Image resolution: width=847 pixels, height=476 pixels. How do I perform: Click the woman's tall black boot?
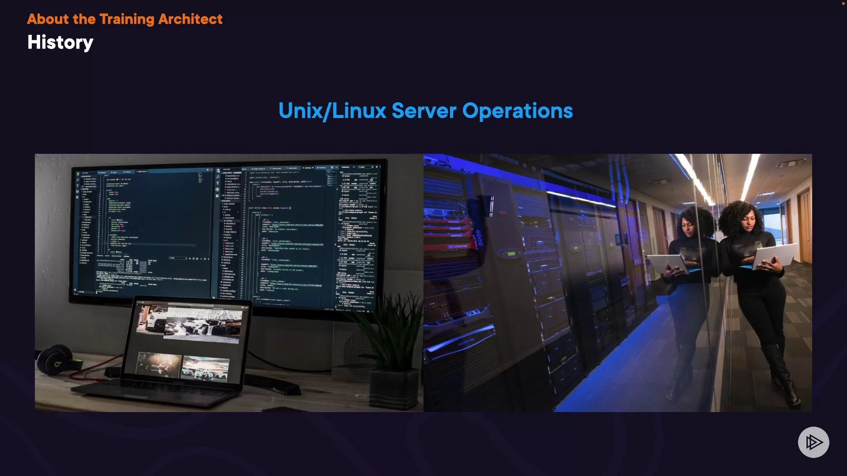[783, 372]
